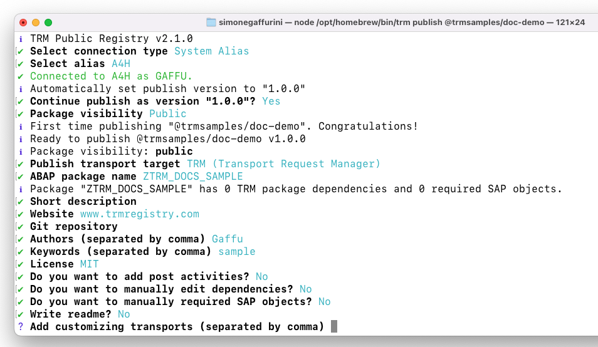Click 'No' answer for manually edit dependencies
Viewport: 598px width, 347px height.
[305, 289]
